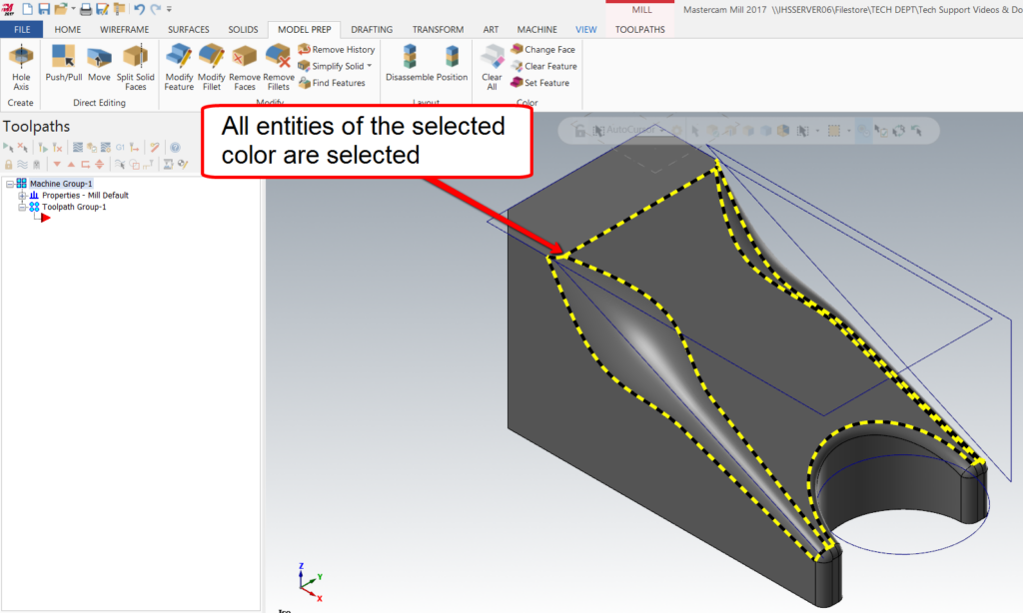
Task: Select the MODEL PREP tab
Action: click(304, 29)
